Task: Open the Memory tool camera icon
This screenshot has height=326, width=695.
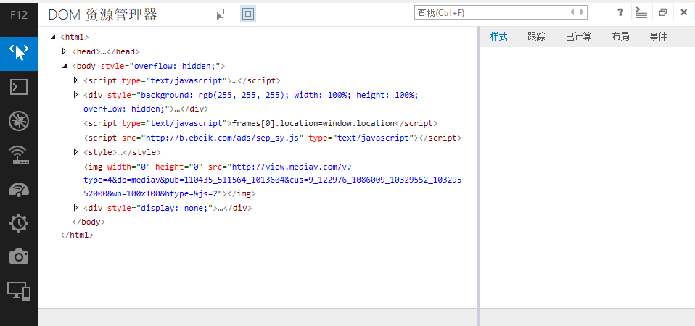Action: 19,256
